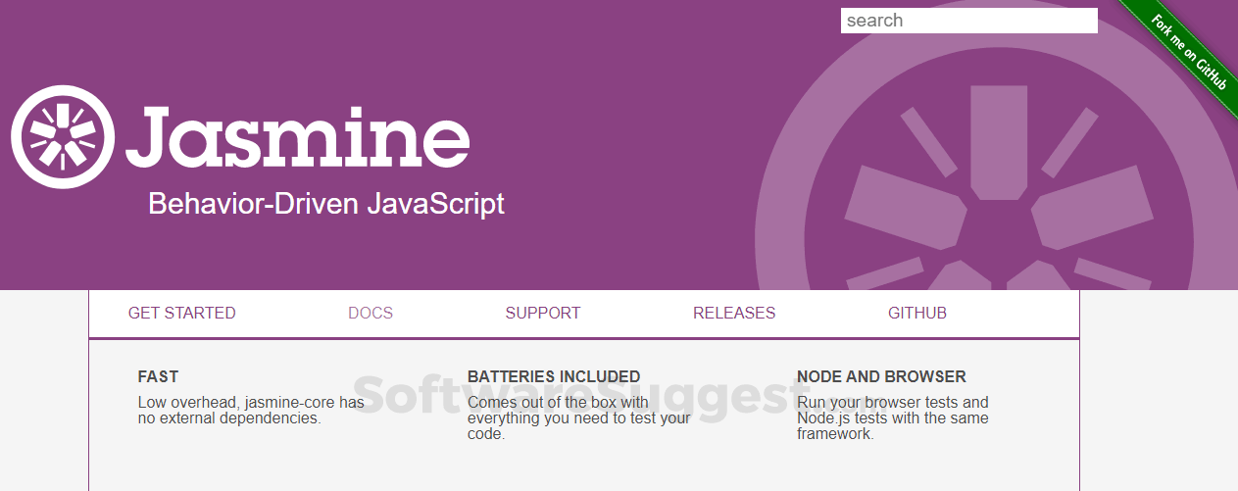The width and height of the screenshot is (1238, 491).
Task: Click the Node and Browser feature heading
Action: 881,376
